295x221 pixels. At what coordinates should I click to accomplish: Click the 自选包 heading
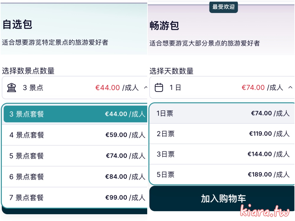point(17,24)
